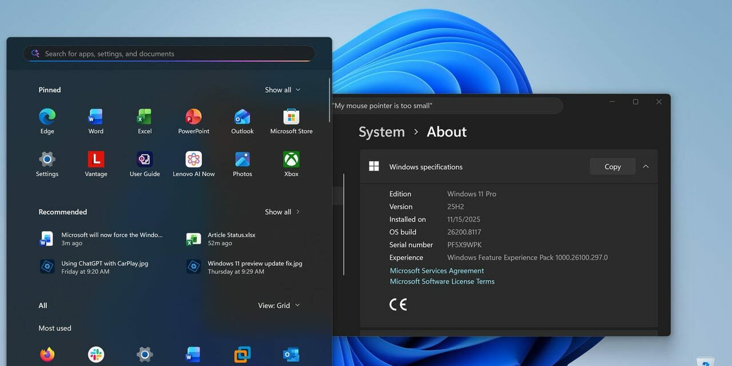The image size is (732, 366).
Task: Open Microsoft Edge from pinned apps
Action: (x=47, y=120)
